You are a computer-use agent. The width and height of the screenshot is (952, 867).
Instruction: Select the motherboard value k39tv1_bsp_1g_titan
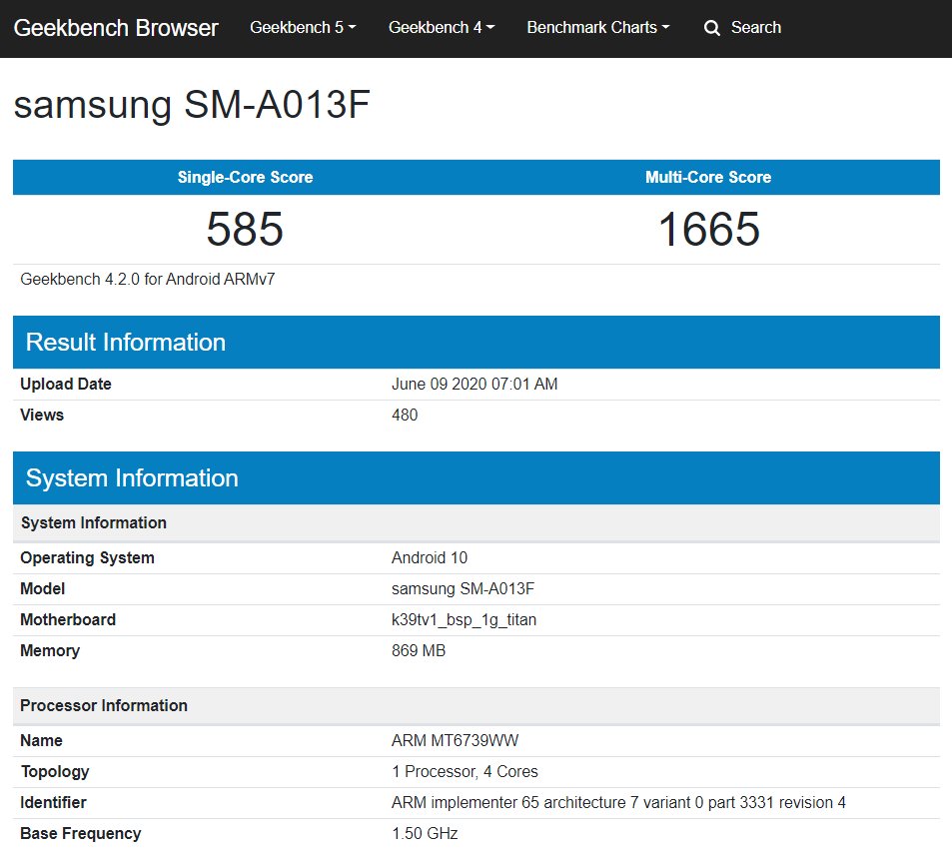click(x=464, y=620)
